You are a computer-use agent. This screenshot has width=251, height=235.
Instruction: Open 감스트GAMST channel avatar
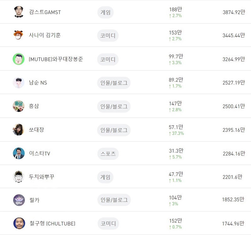(19, 12)
